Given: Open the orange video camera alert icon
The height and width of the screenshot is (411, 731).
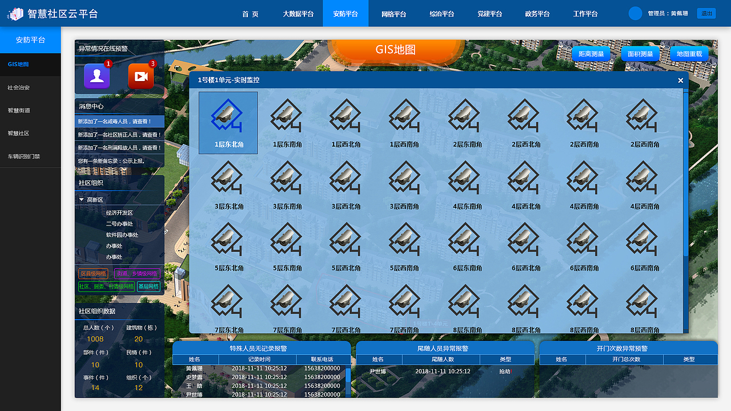Looking at the screenshot, I should point(141,76).
